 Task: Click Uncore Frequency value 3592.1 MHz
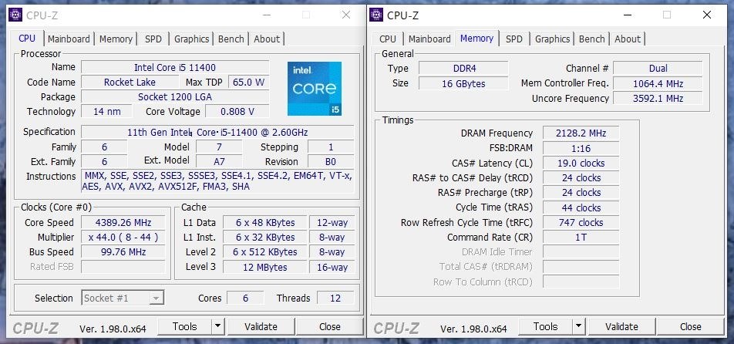pos(658,98)
